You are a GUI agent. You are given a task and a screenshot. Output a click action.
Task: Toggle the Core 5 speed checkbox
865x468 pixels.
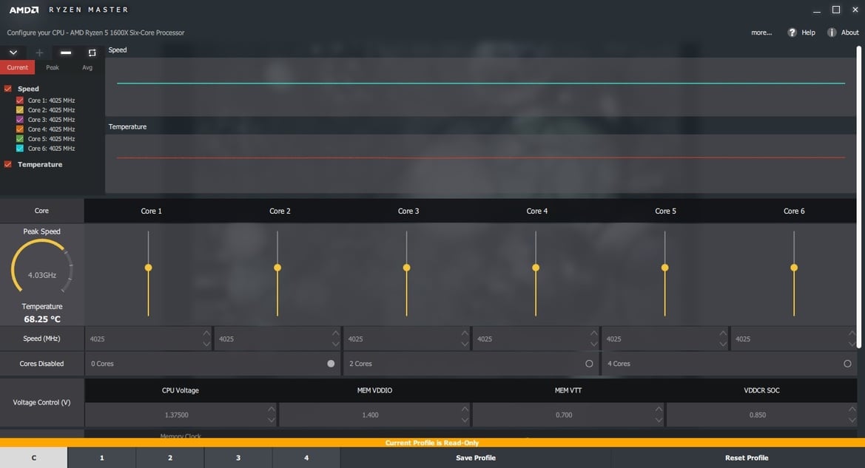[x=20, y=138]
